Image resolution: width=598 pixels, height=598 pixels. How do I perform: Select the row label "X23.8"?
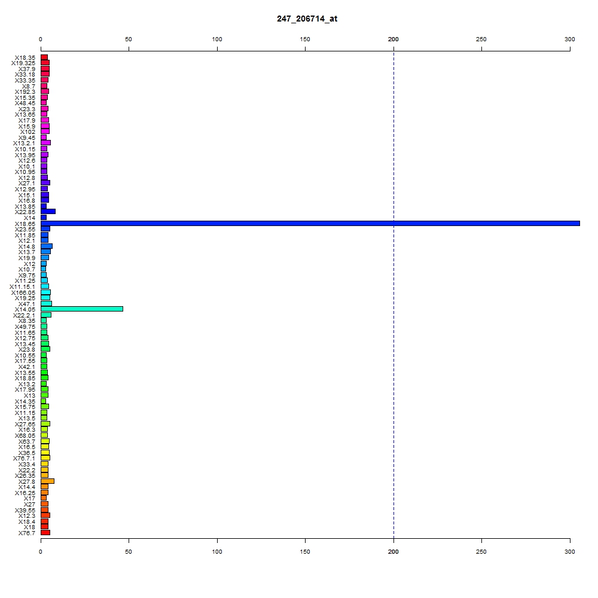27,350
